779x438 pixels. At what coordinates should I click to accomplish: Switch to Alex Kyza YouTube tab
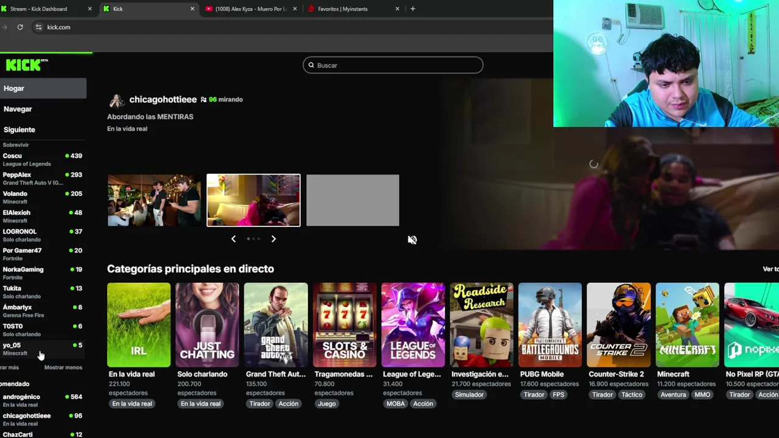pyautogui.click(x=252, y=9)
